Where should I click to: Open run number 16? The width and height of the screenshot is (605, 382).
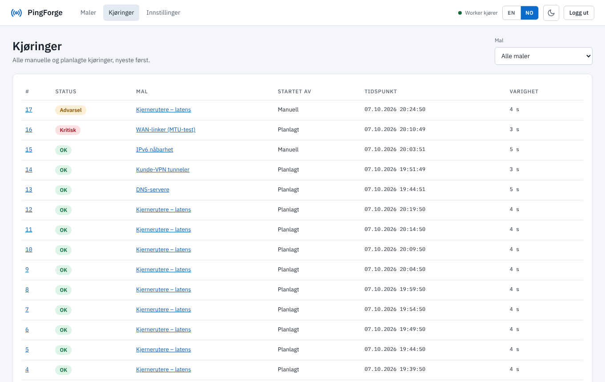pos(29,130)
